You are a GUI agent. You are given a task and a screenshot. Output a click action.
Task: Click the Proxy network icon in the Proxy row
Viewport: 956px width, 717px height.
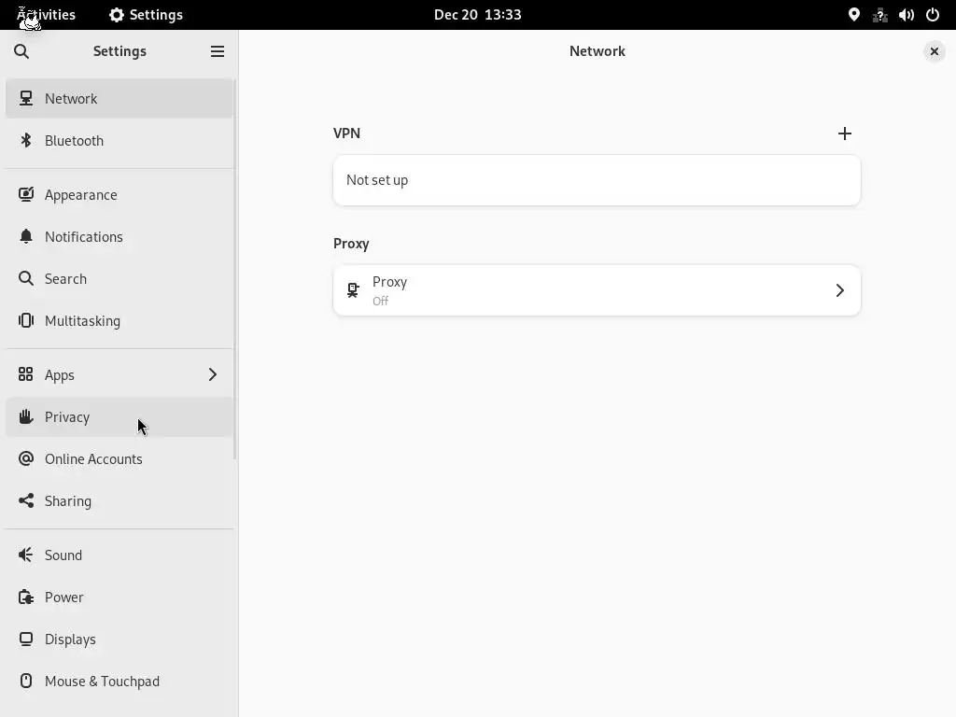click(x=353, y=290)
